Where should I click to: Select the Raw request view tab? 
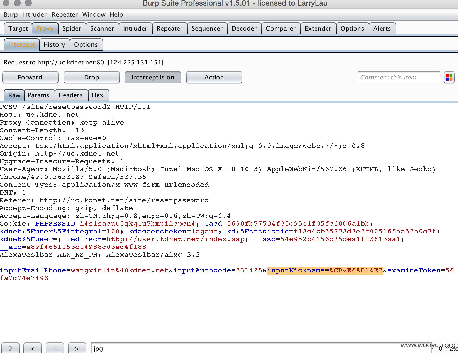(14, 95)
